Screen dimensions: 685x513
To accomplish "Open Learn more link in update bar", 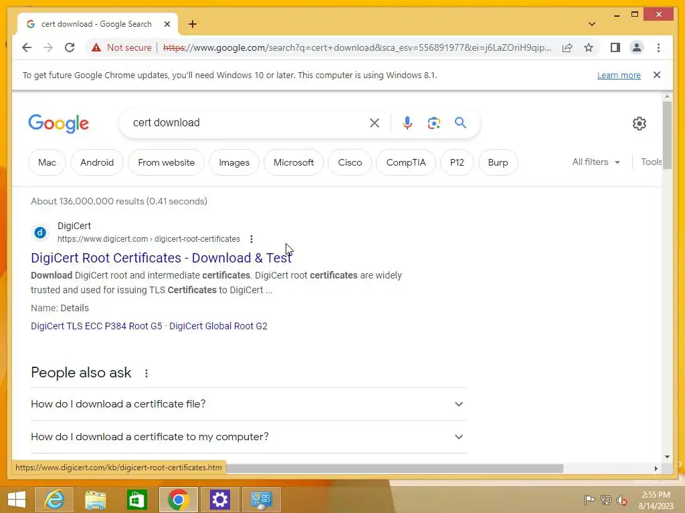I will tap(619, 75).
